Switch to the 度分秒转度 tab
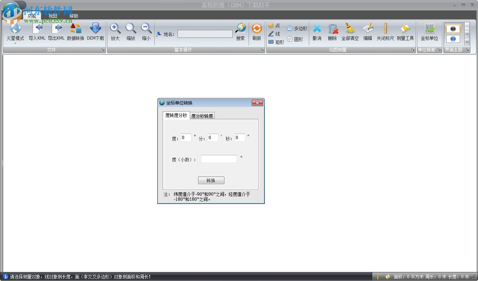Viewport: 478px width, 281px height. 202,116
